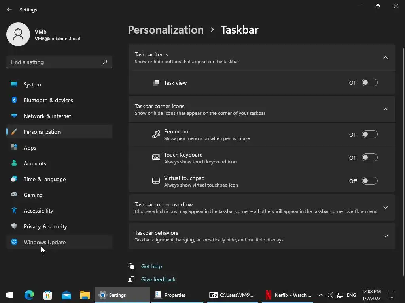Screen dimensions: 405x303
Task: Select Network & internet in sidebar
Action: pos(59,116)
